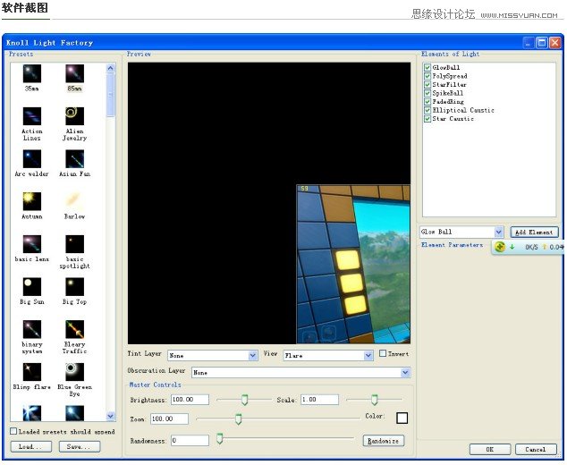Select the Barlow preset icon
Screen dimensions: 567x465
pos(74,201)
